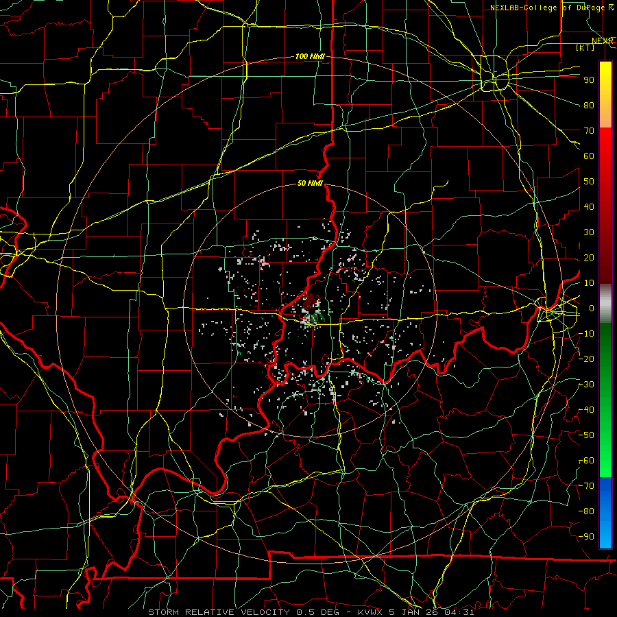Click the 30 value on the velocity scale

(x=589, y=232)
